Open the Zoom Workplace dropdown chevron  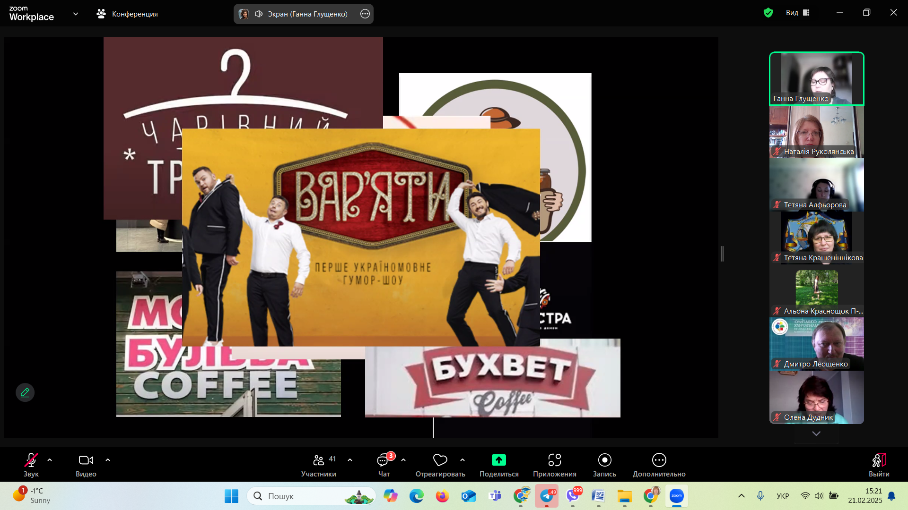[76, 14]
